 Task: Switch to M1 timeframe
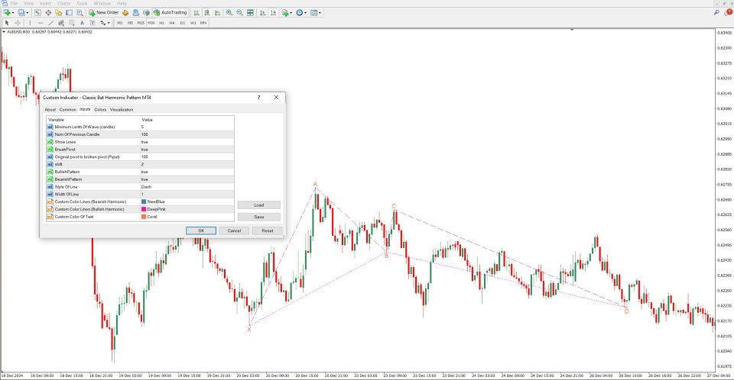(x=120, y=22)
